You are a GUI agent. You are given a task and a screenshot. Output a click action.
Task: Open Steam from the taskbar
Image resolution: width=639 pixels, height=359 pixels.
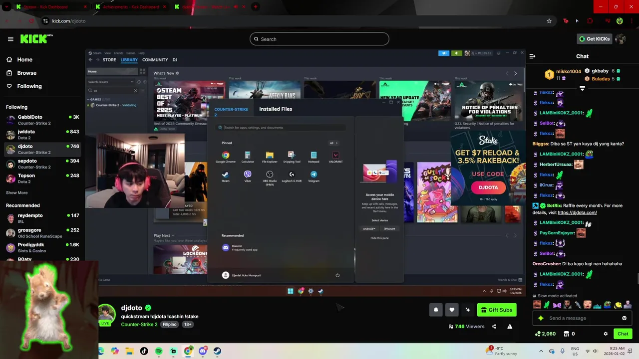coord(217,351)
